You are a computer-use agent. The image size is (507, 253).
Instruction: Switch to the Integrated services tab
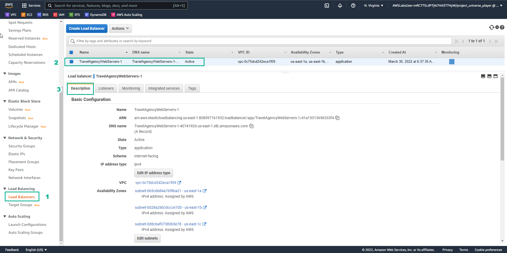click(164, 88)
